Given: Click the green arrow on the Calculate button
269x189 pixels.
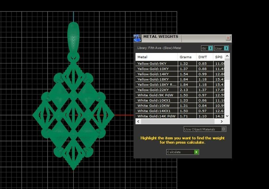Looking at the screenshot, I should coord(196,152).
